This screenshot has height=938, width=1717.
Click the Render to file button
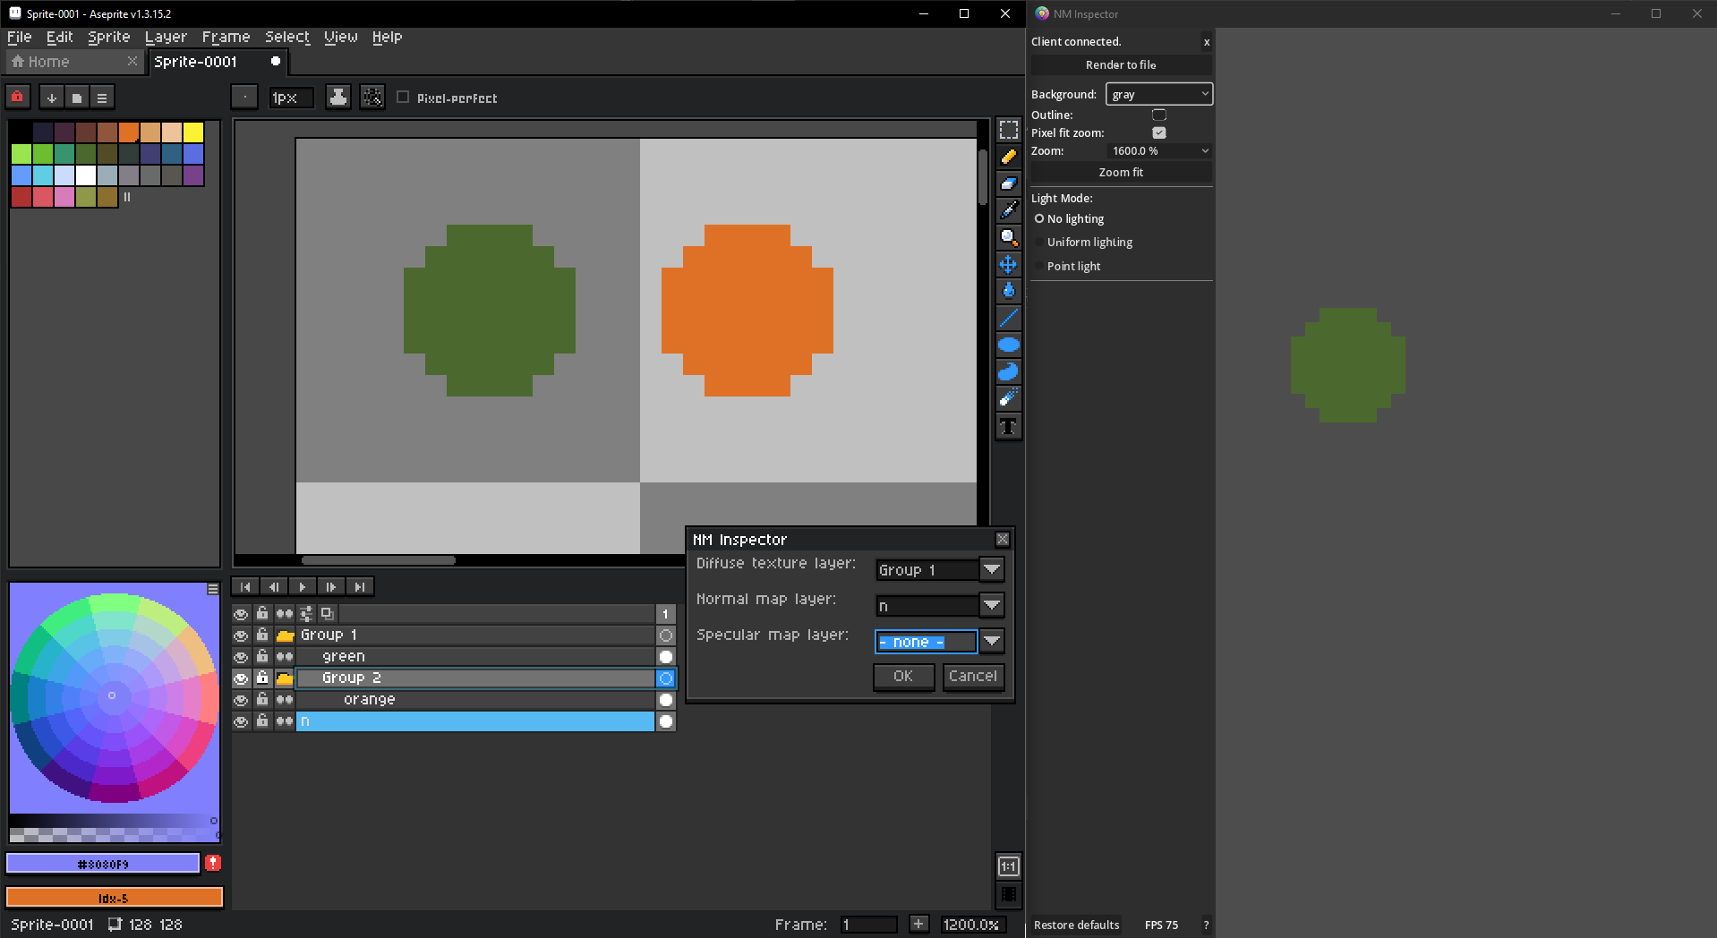tap(1120, 65)
